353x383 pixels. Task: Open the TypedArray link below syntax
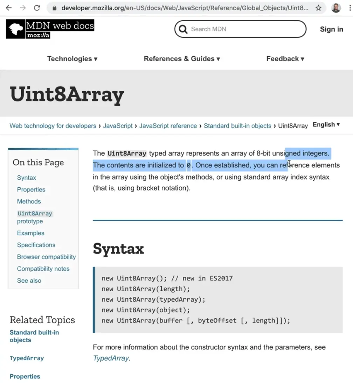[x=111, y=358]
